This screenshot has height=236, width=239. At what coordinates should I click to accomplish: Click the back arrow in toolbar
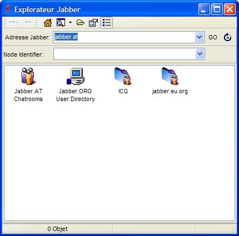(x=14, y=22)
